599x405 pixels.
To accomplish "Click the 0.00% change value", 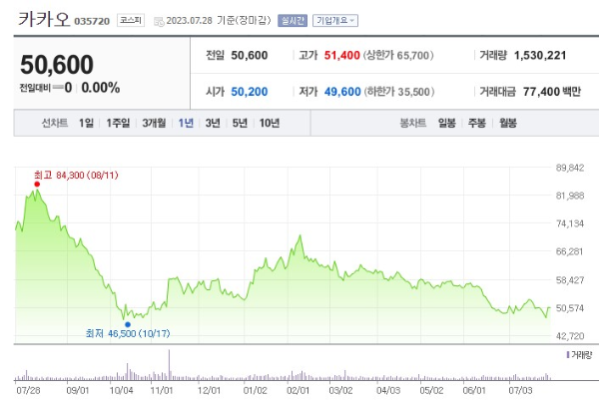I will click(x=101, y=88).
